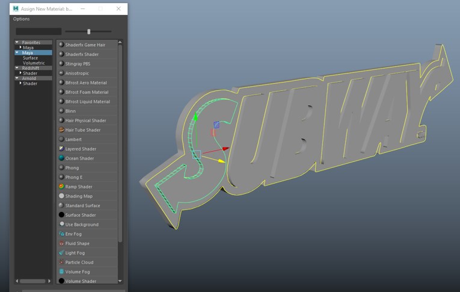
Task: Collapse the Favorites tree section
Action: (x=17, y=42)
